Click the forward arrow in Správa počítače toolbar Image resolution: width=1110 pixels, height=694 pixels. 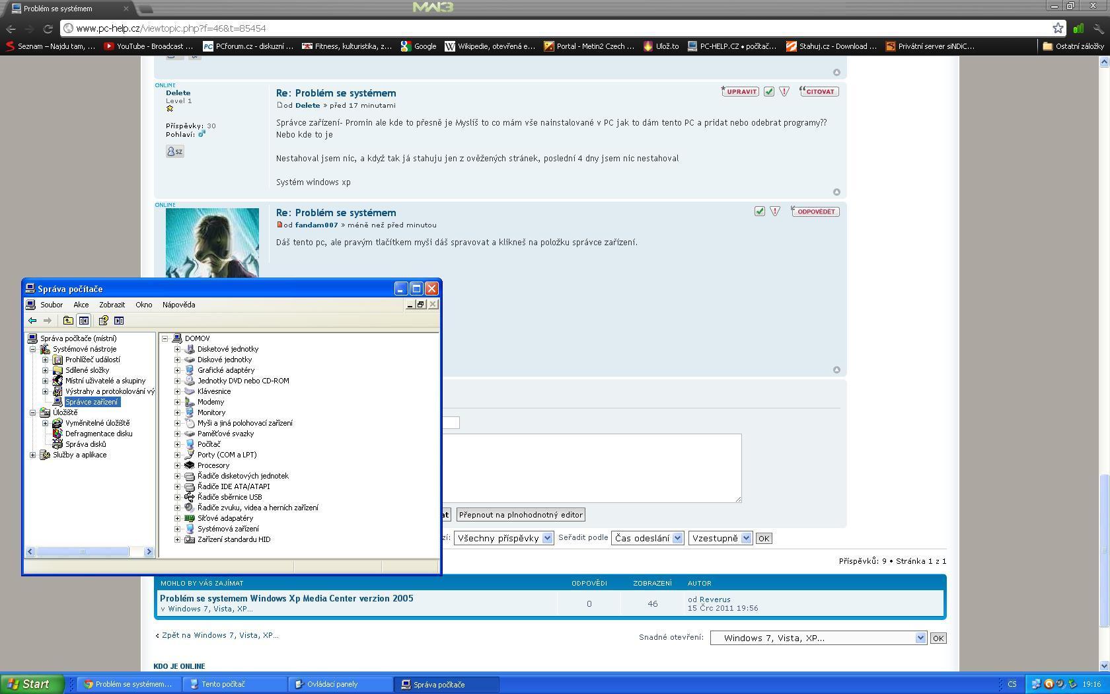[x=48, y=321]
